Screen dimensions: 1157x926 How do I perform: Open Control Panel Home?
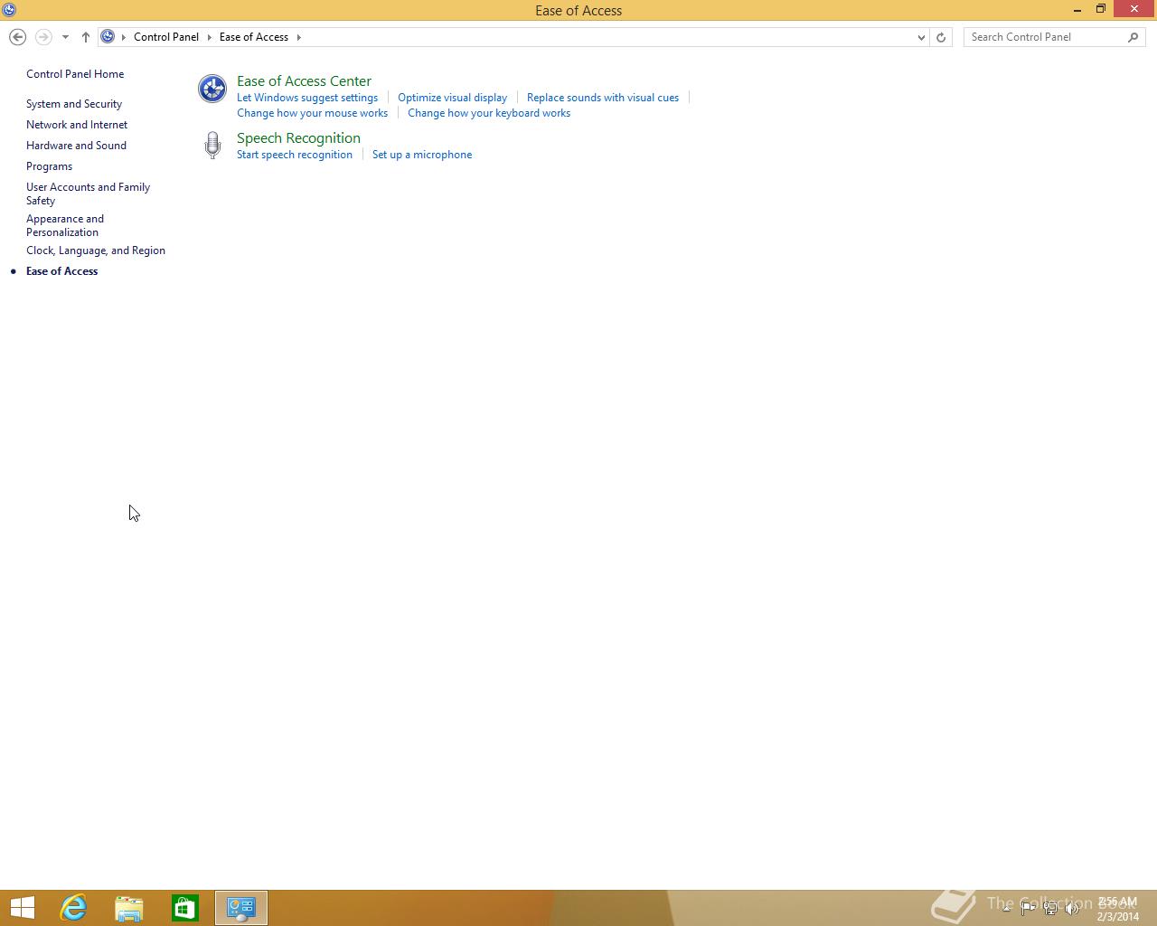click(x=75, y=74)
